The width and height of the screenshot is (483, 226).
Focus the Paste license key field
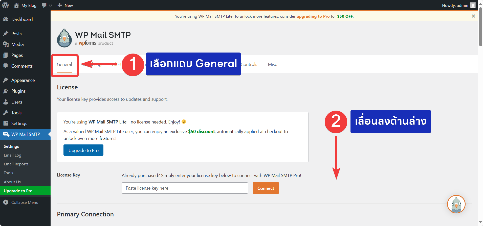coord(185,188)
